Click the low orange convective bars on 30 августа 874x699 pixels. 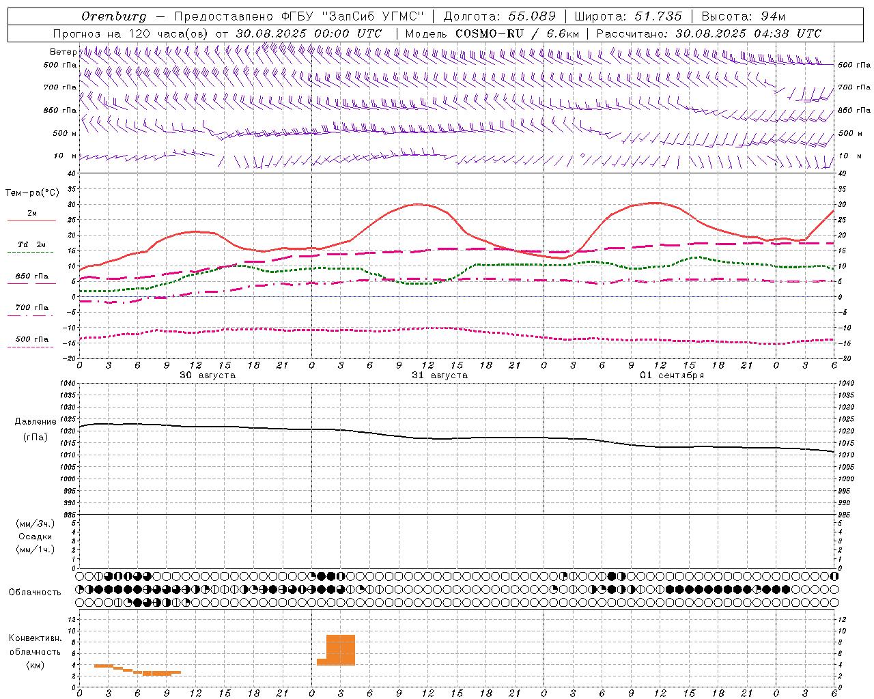(x=138, y=670)
